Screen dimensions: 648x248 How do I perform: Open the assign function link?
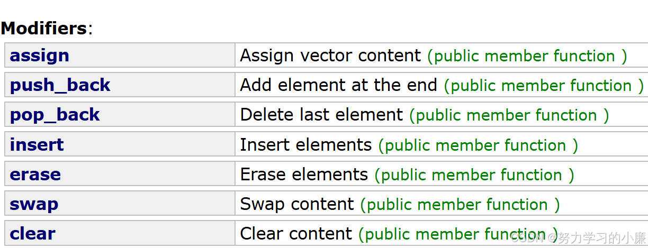[39, 56]
